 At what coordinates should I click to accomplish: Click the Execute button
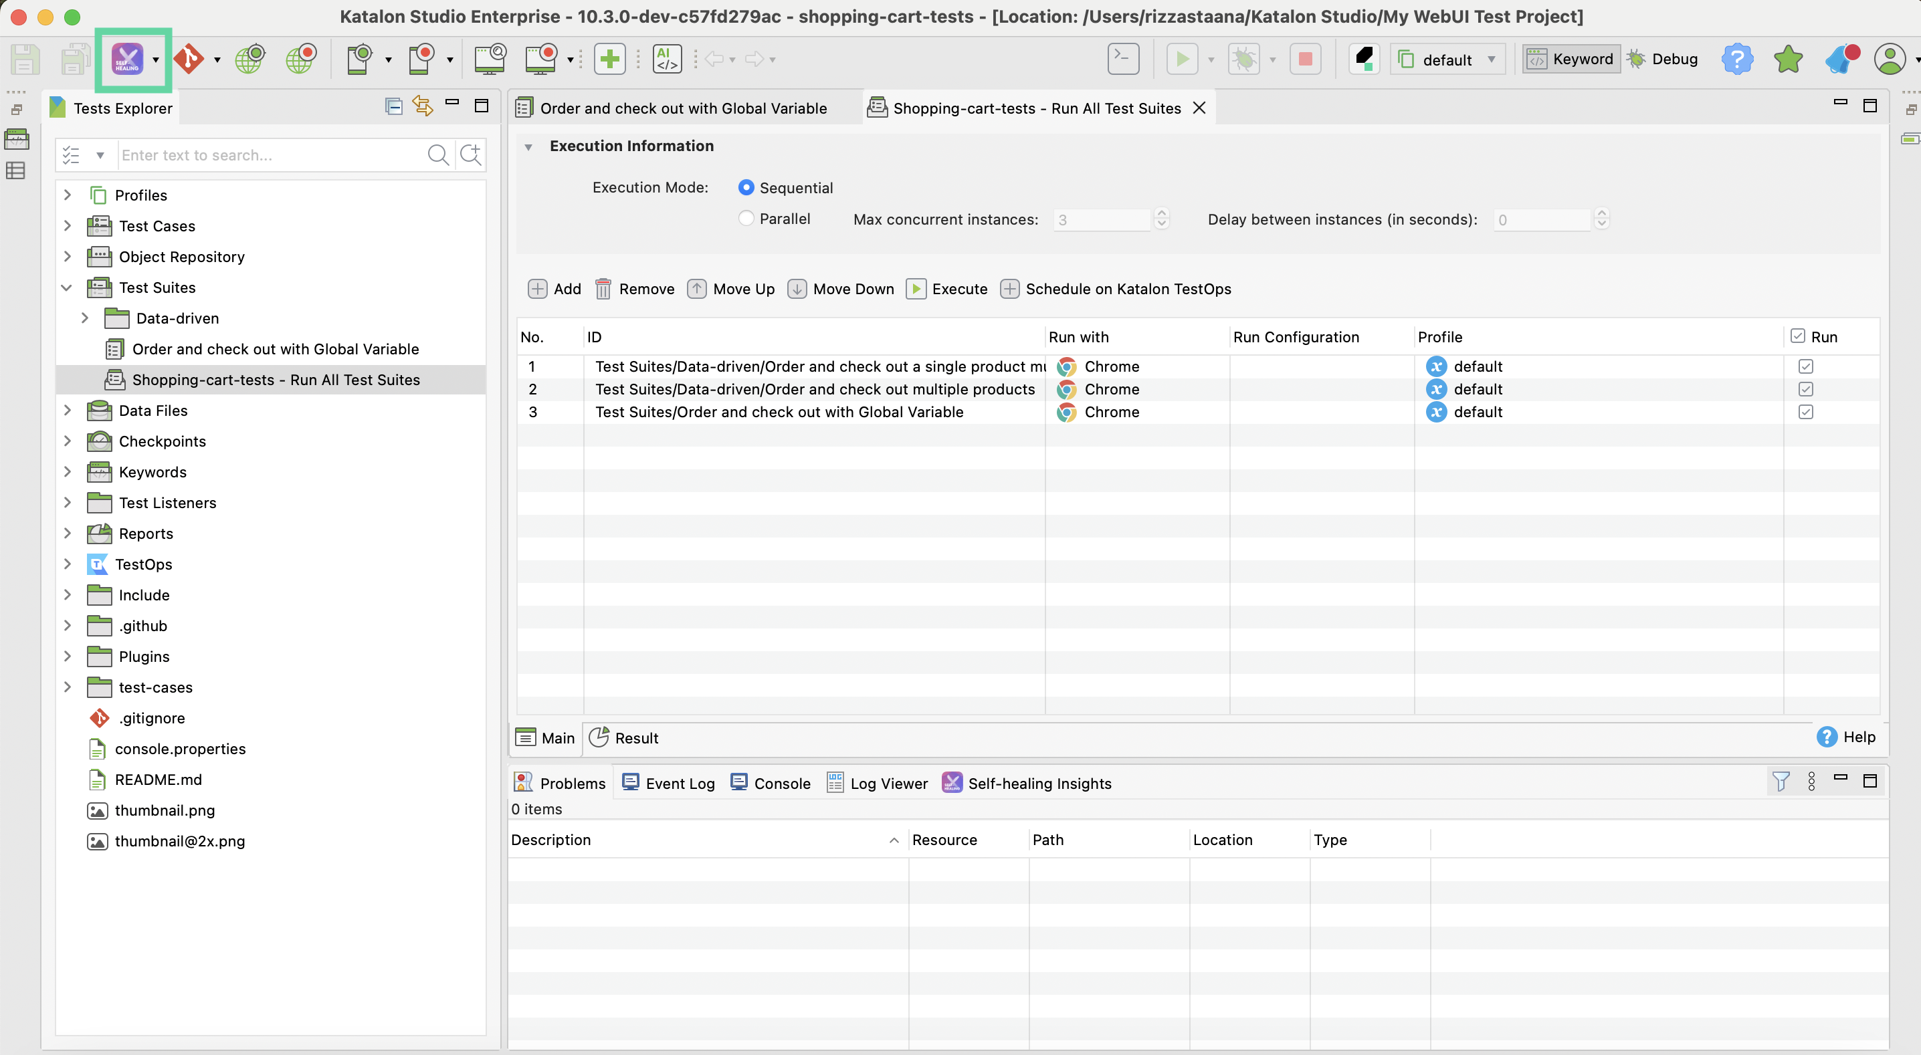[947, 289]
